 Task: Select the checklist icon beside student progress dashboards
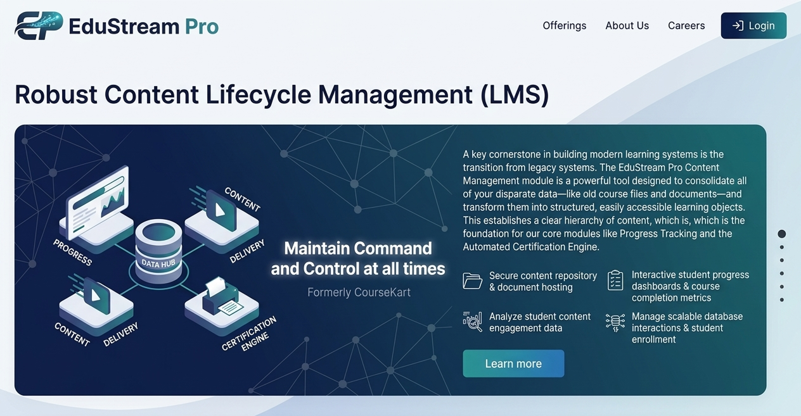pos(615,280)
